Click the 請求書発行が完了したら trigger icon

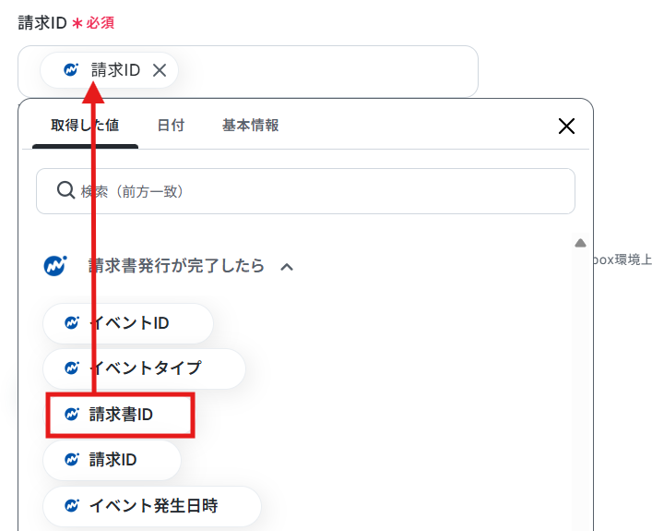pyautogui.click(x=55, y=265)
